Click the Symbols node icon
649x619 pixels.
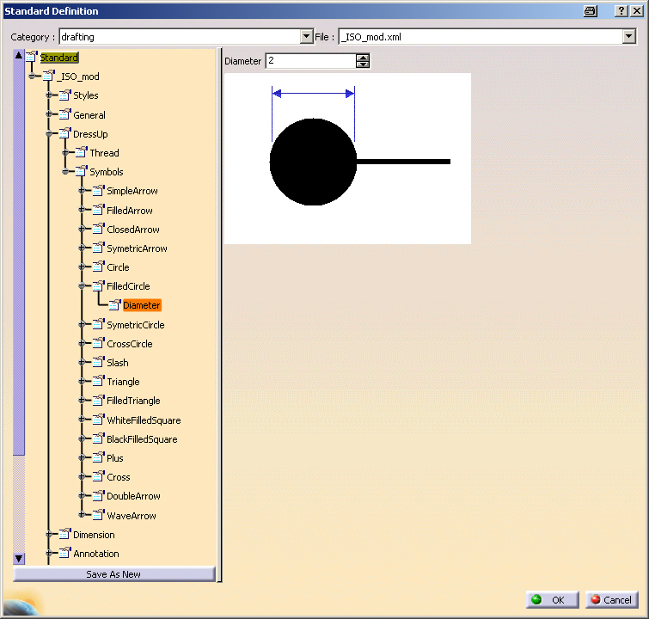(82, 171)
